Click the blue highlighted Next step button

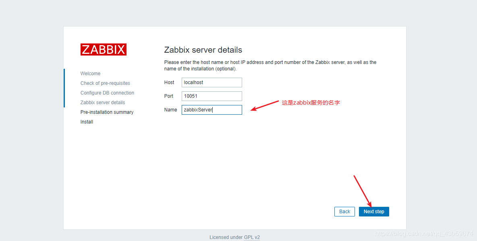point(374,211)
